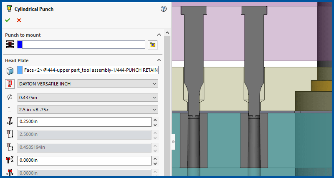Increase the 0.2500in value with up arrow
Screen dimensions: 334x178
tap(155, 120)
